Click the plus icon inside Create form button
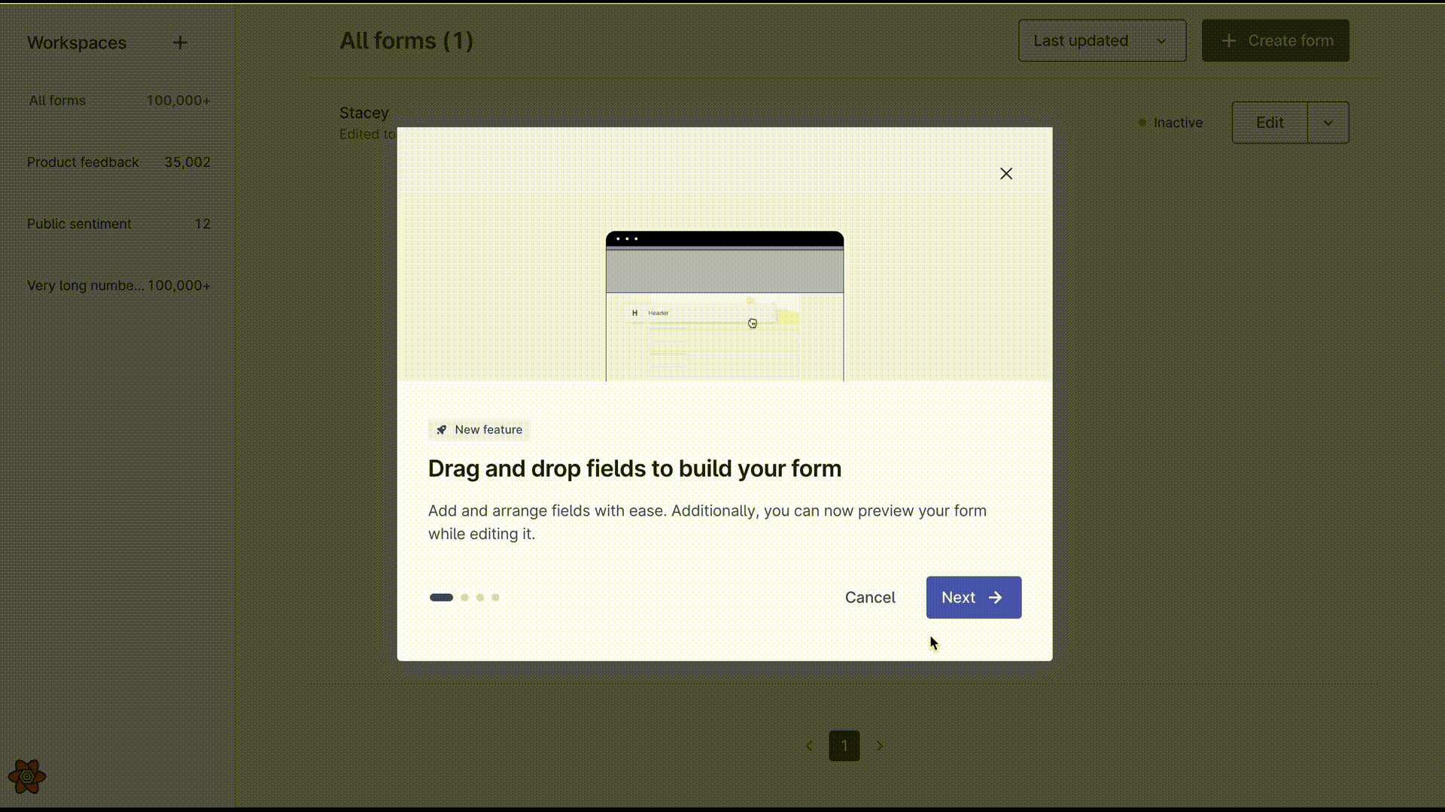1445x812 pixels. click(x=1228, y=41)
